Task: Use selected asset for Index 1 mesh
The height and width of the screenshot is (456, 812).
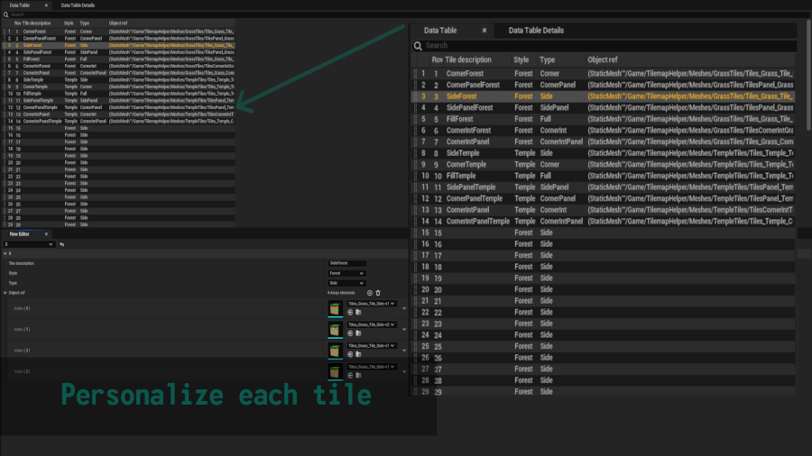Action: 350,333
